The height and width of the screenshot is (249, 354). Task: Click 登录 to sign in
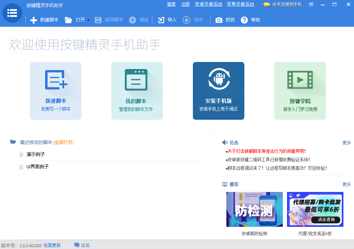pos(171,5)
